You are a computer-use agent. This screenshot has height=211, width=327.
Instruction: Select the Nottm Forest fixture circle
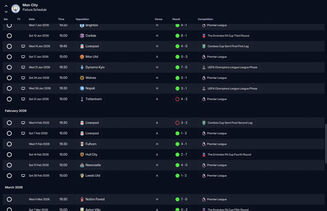click(x=9, y=199)
